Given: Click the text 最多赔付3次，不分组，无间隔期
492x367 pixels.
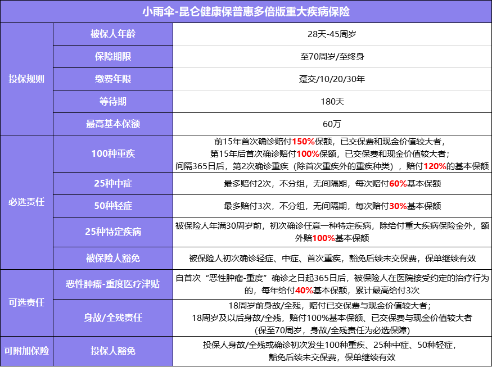Looking at the screenshot, I should point(285,206).
